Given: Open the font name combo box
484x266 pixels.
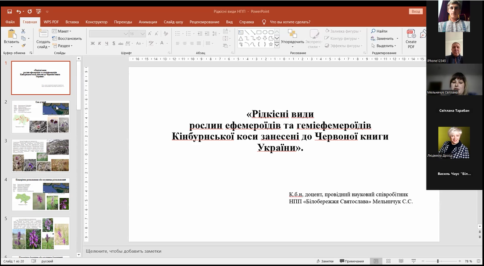Looking at the screenshot, I should tap(109, 34).
